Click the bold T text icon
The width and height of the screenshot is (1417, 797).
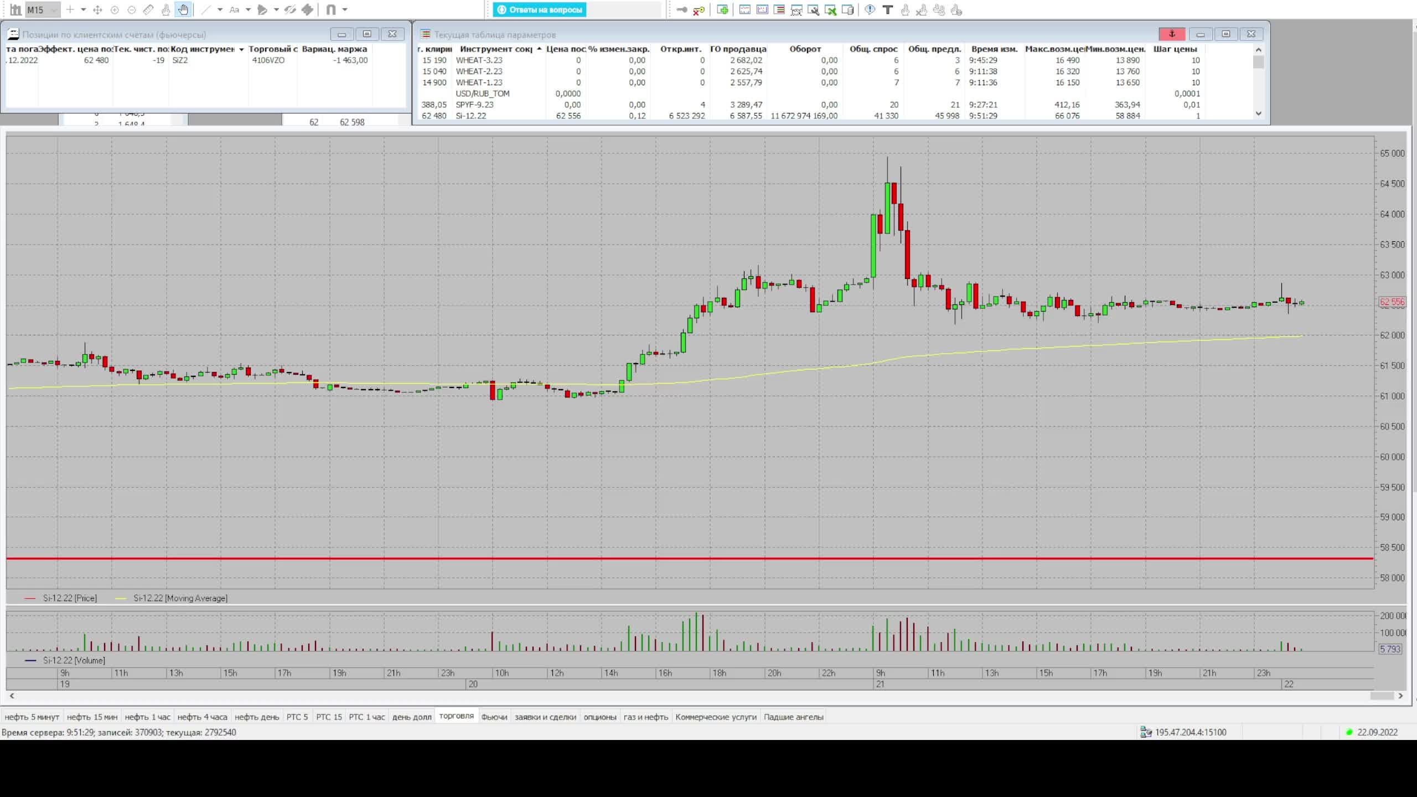(x=887, y=9)
